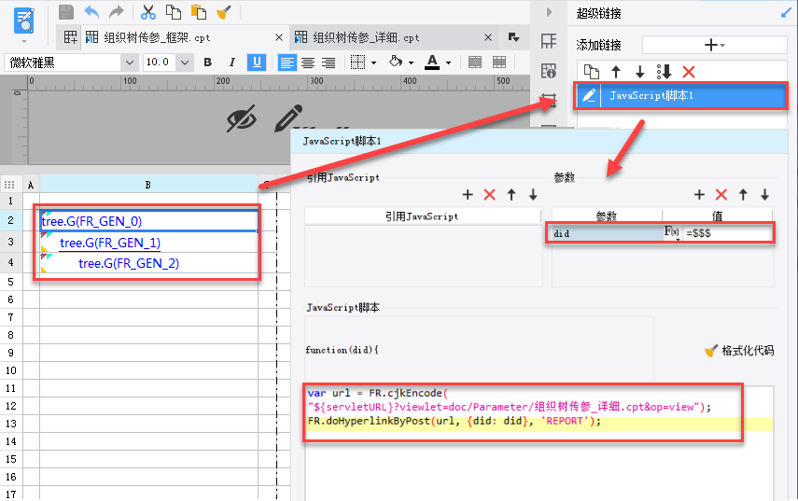Select the JavaScript脚本1 list item
Screen dimensions: 798x501
680,95
